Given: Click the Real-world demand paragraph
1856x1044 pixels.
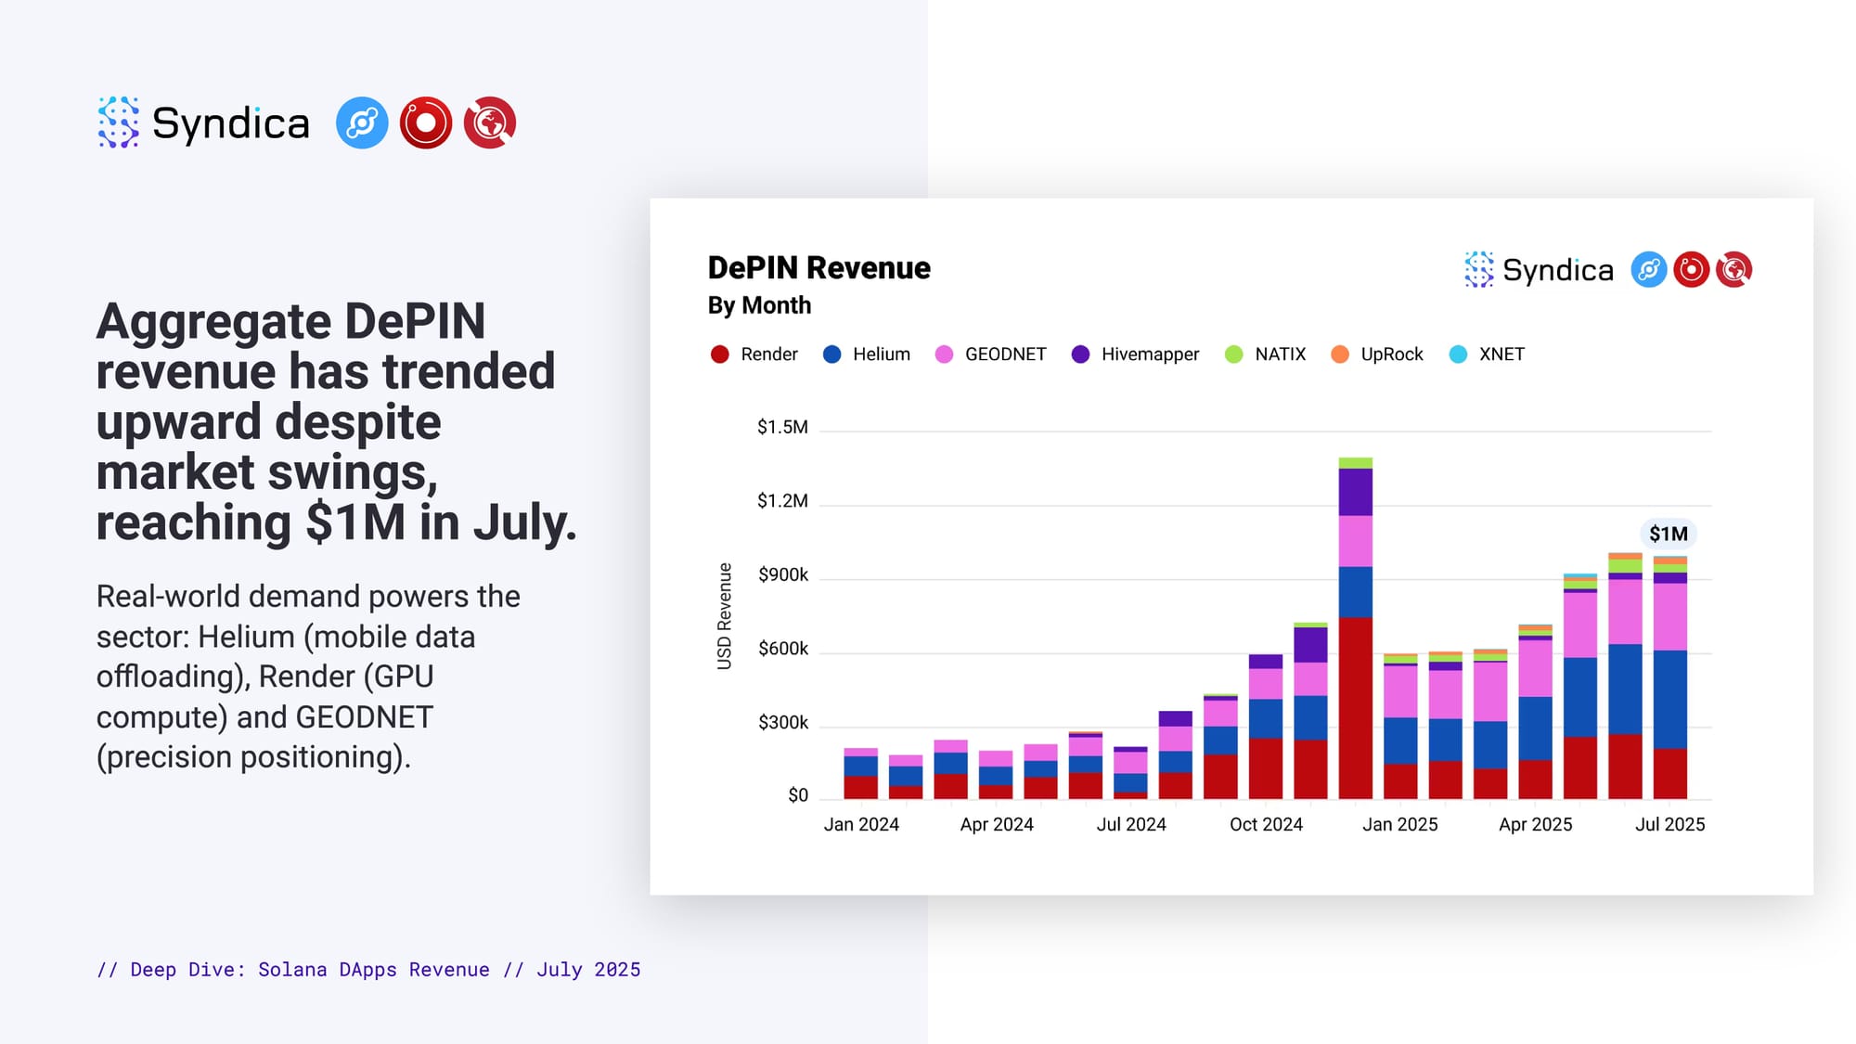Looking at the screenshot, I should (x=308, y=677).
